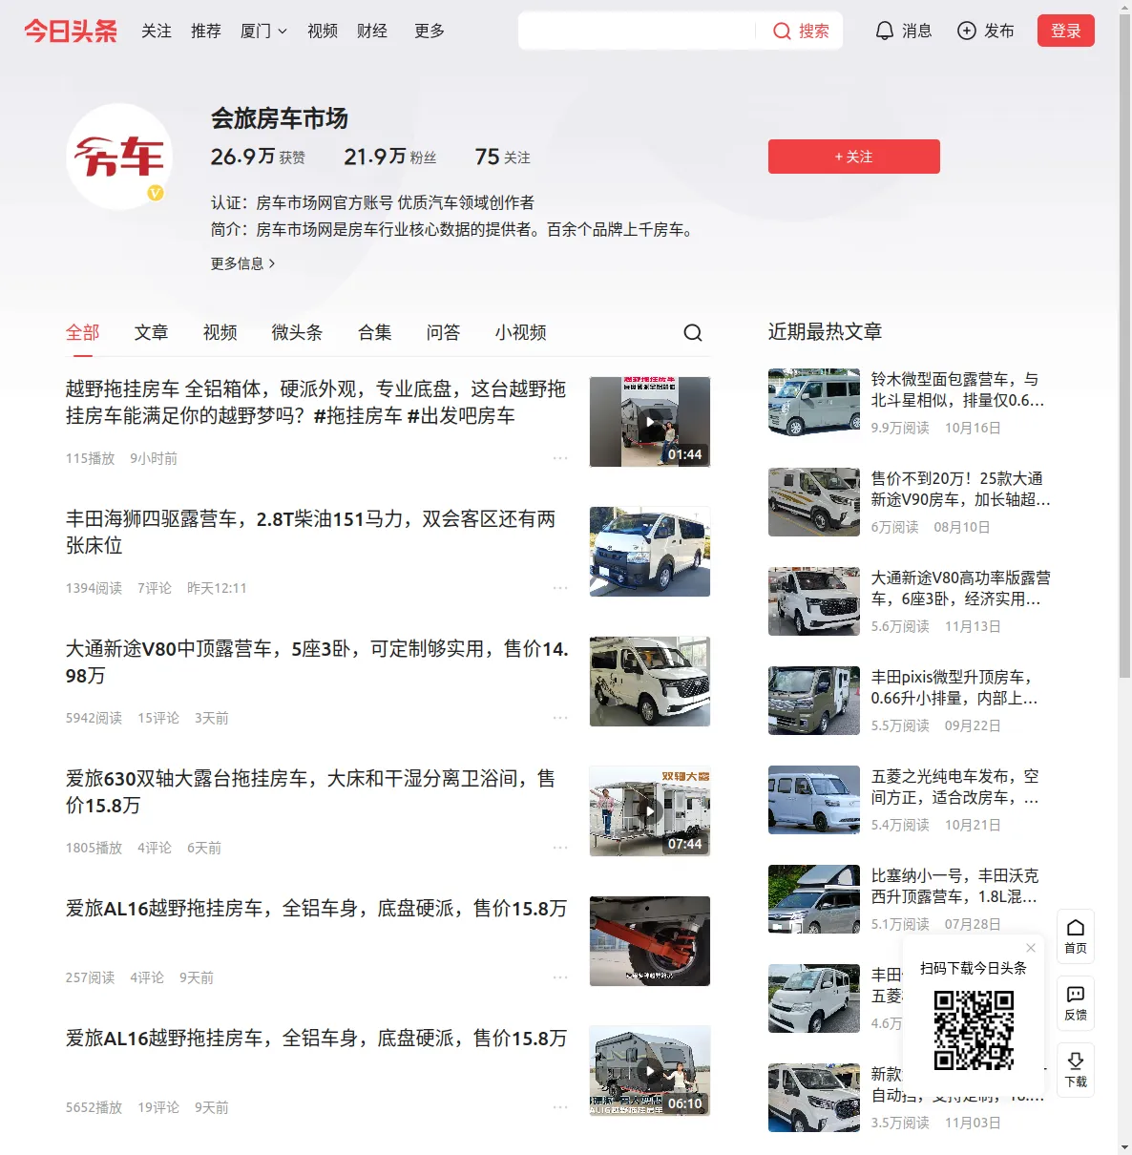Screen dimensions: 1132x1155
Task: Open the 大通新途V80中顶 van thumbnail
Action: point(650,682)
